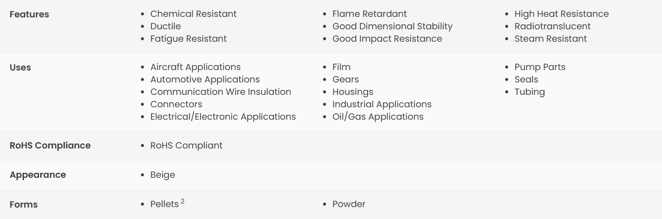The image size is (662, 219).
Task: Click the Features row label
Action: (x=29, y=14)
